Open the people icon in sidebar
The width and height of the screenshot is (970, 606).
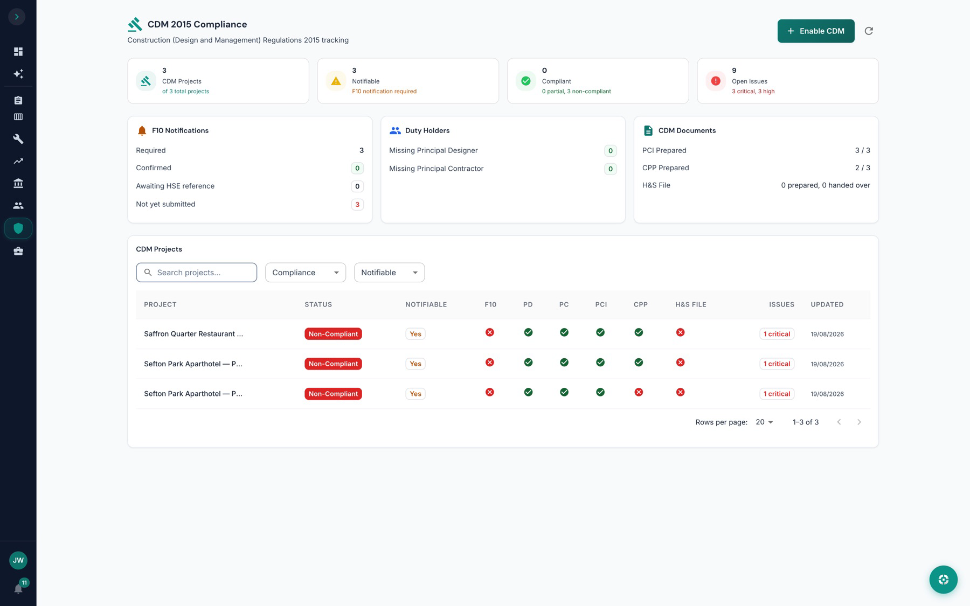pyautogui.click(x=18, y=205)
